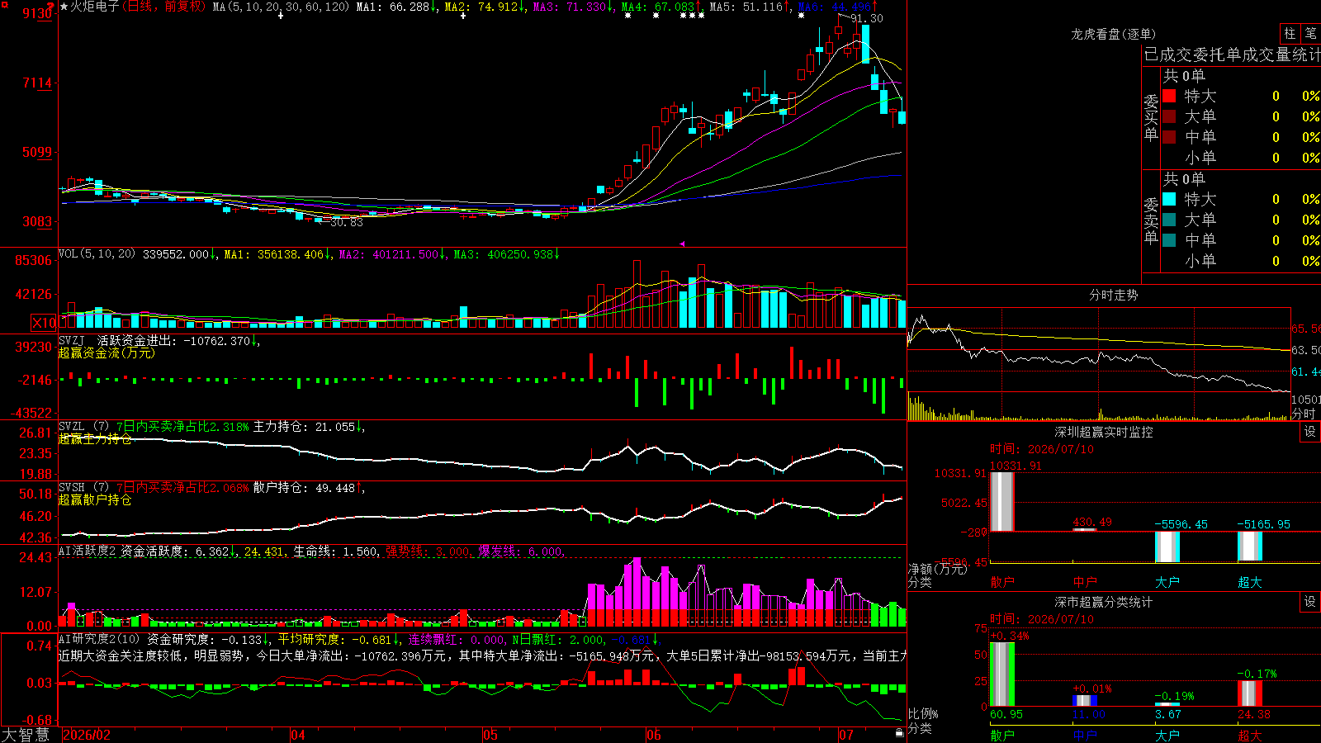This screenshot has width=1321, height=743.
Task: Select the 05 month marker on timeline
Action: [x=490, y=735]
